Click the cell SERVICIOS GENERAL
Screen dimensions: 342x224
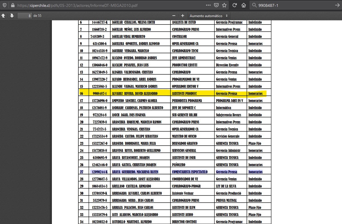184,150
